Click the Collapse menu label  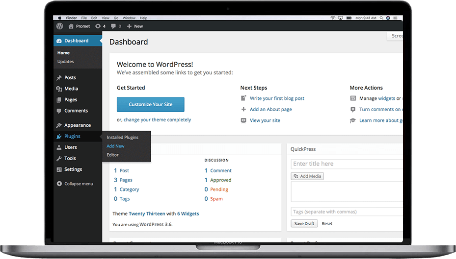tap(79, 184)
